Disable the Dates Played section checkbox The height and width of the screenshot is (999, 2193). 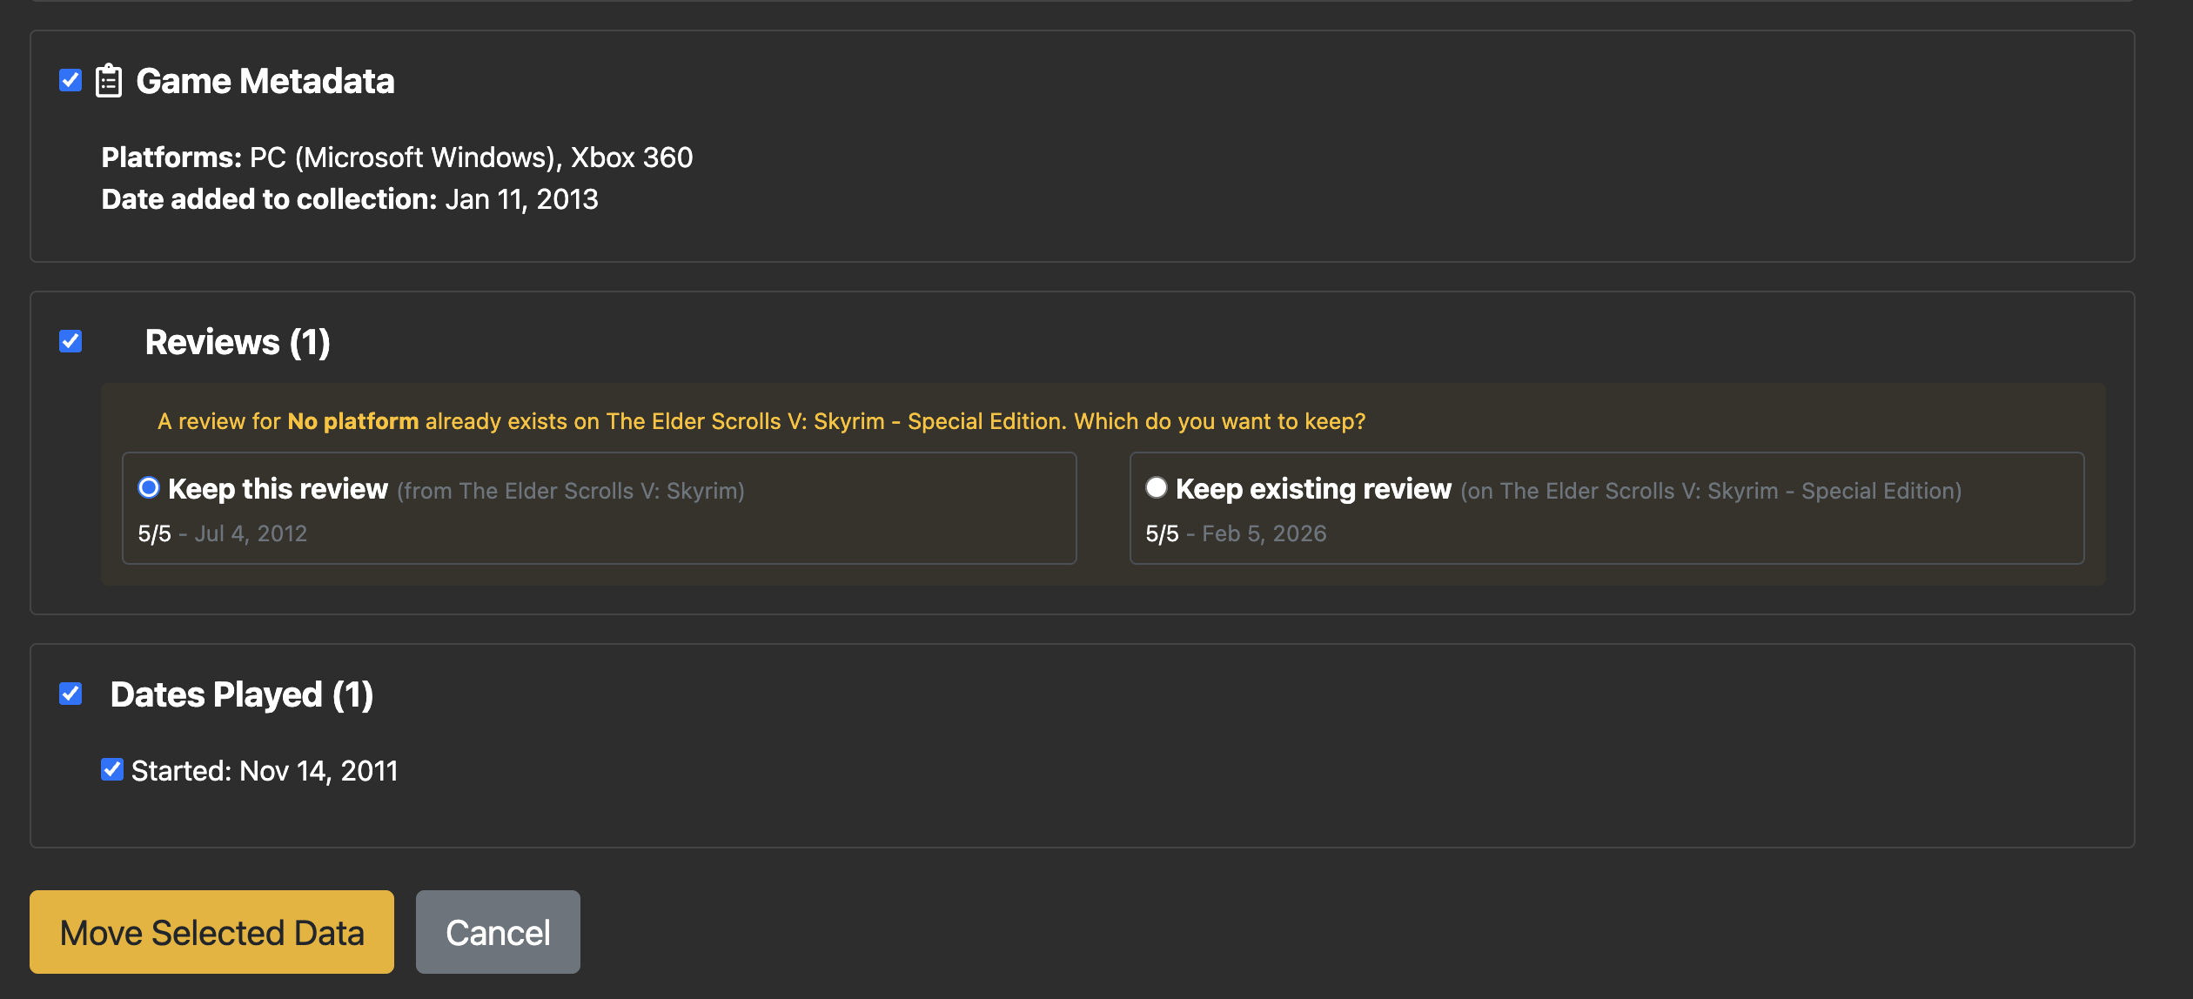tap(70, 694)
